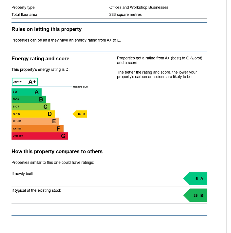Screen dimensions: 231x233
Task: Click the 'If newly built' row label
Action: coord(22,174)
